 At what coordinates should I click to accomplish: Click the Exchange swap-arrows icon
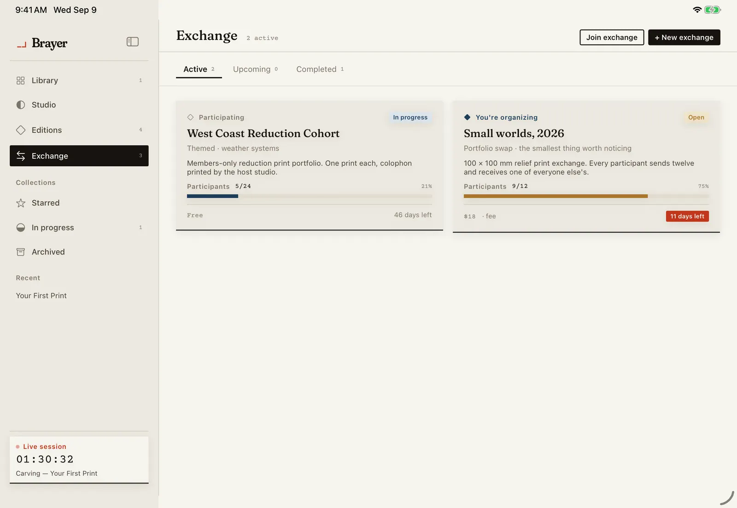[x=21, y=156]
